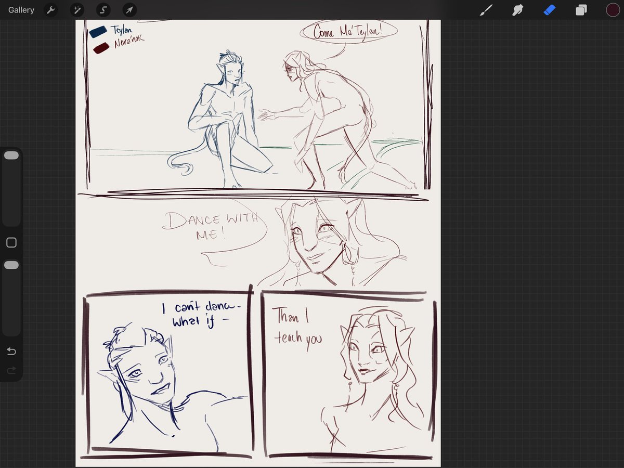624x468 pixels.
Task: Tap the blue Teylan color key swatch
Action: [99, 32]
